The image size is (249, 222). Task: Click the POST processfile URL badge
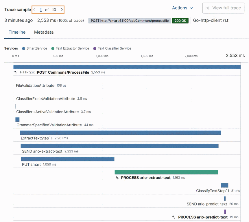pos(129,21)
